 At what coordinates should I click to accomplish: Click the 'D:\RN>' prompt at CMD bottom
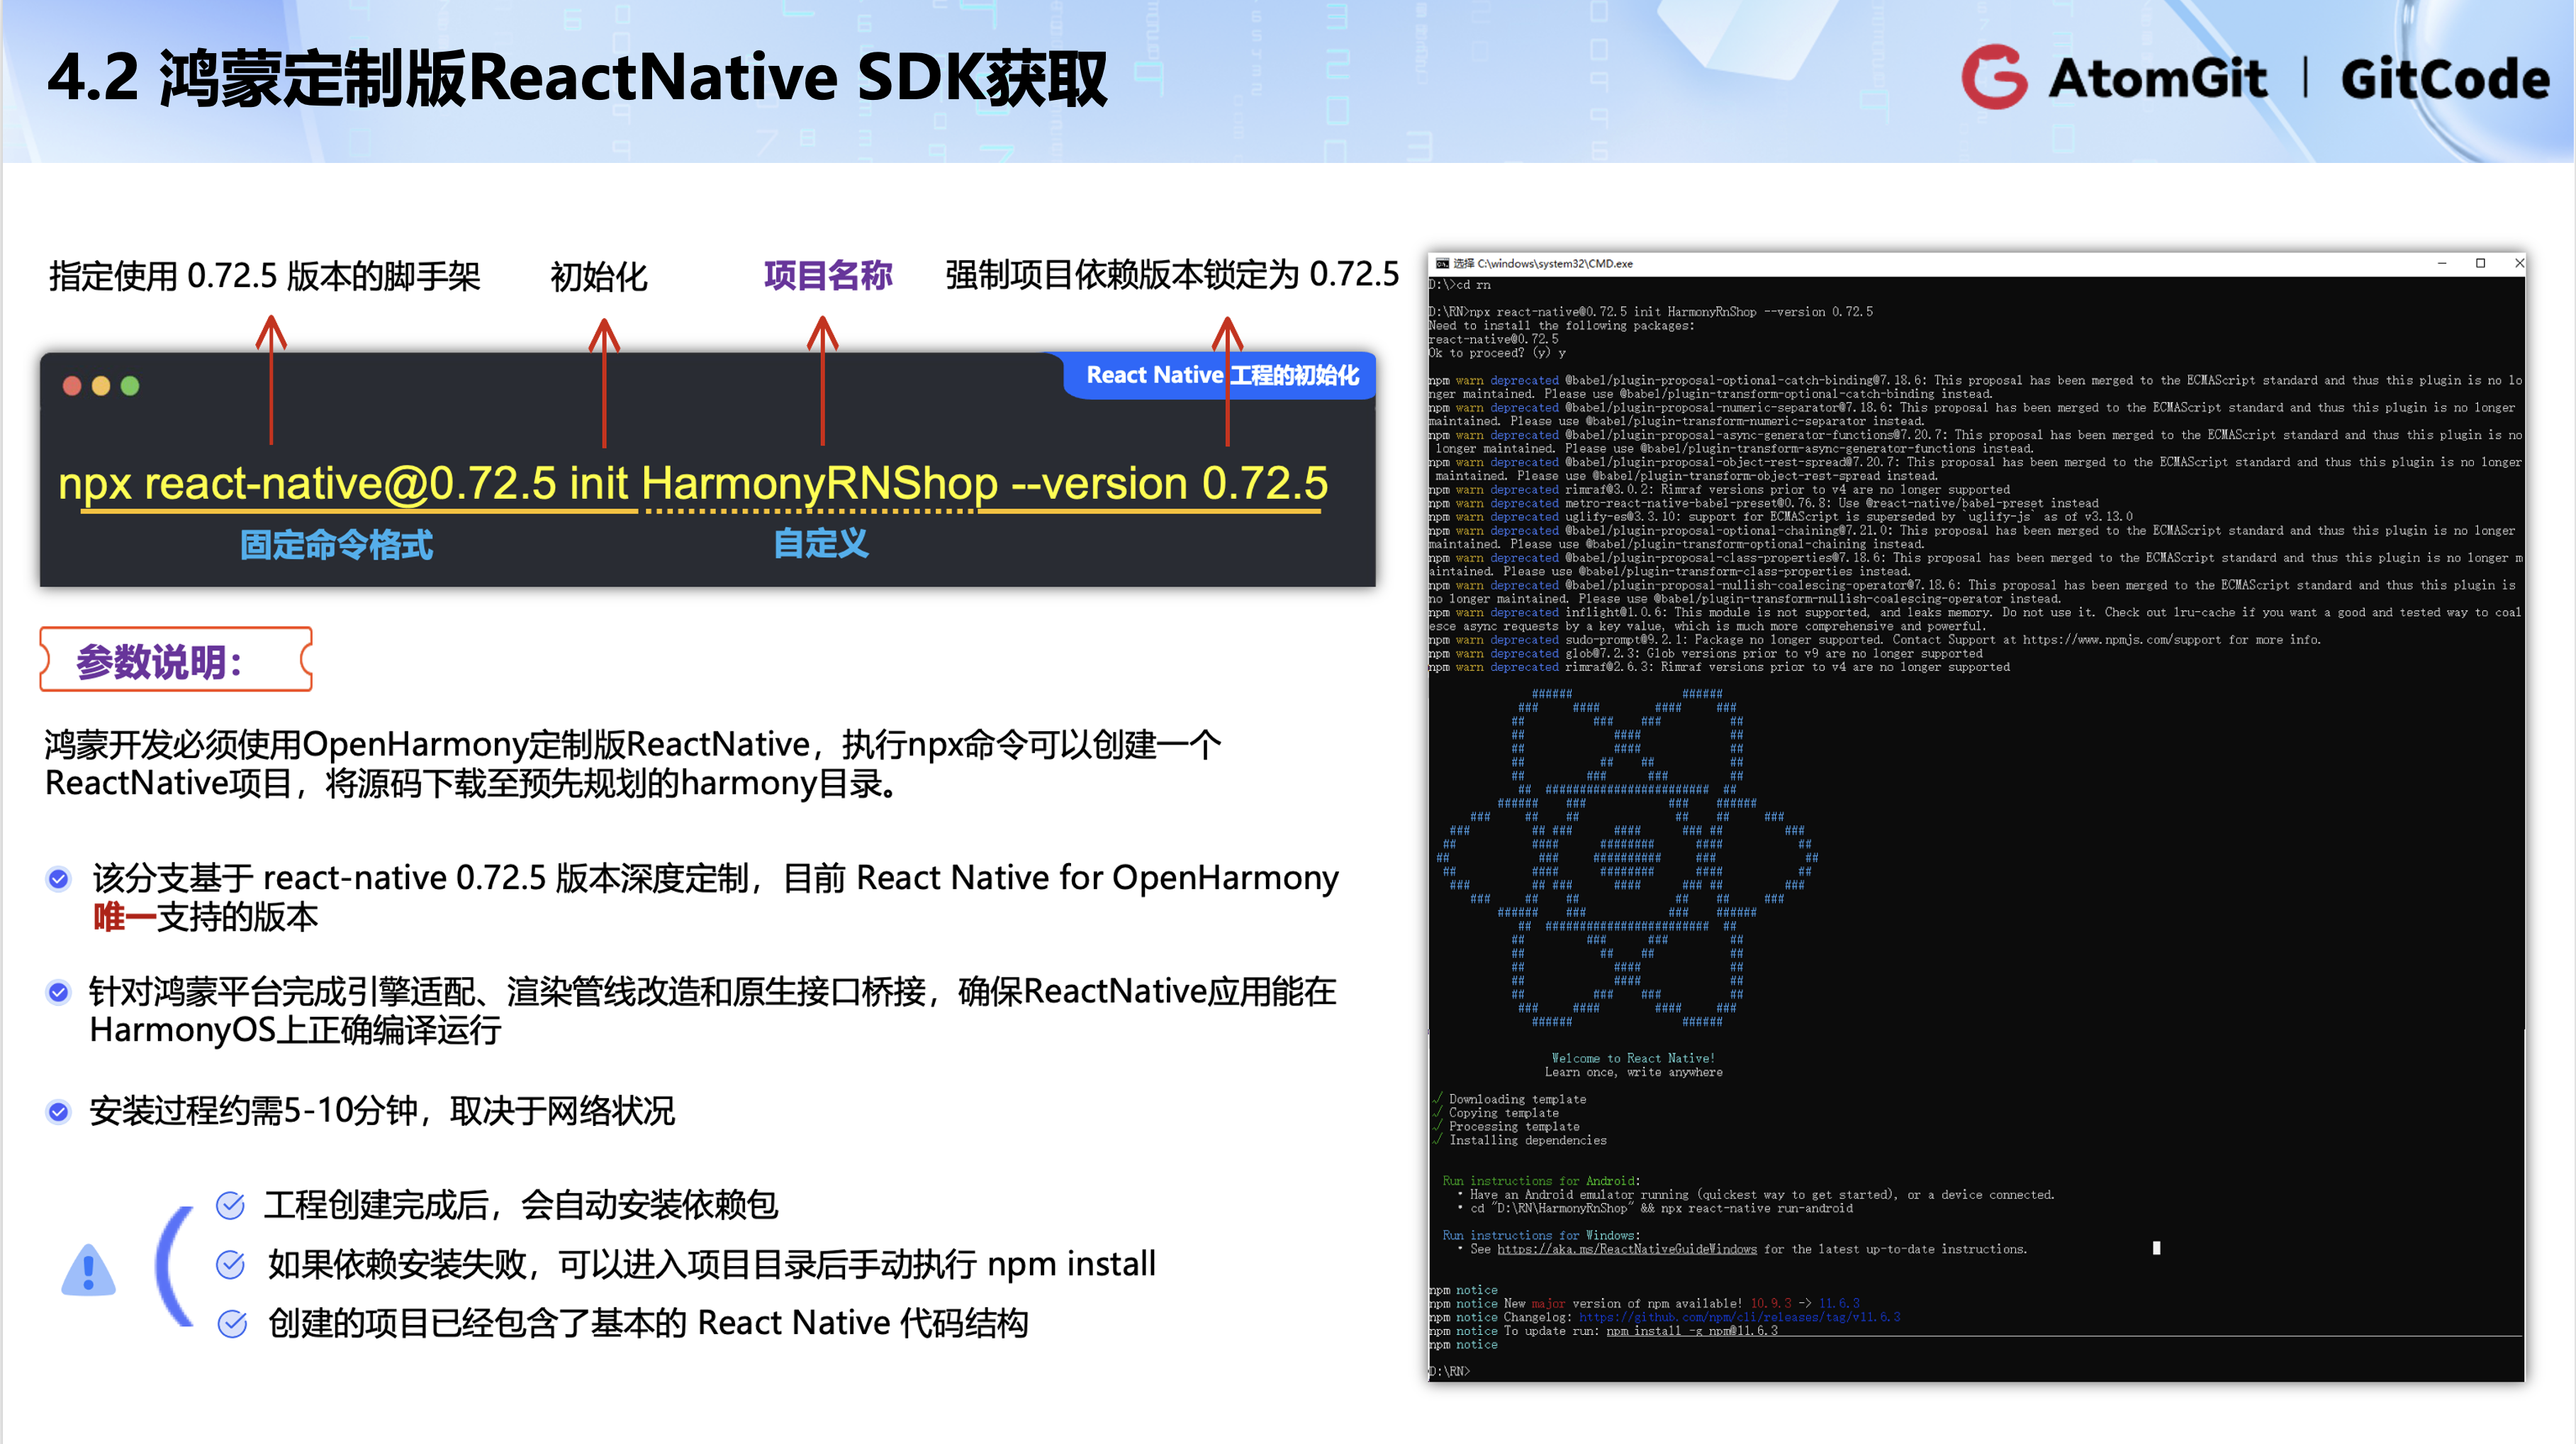click(x=1449, y=1372)
